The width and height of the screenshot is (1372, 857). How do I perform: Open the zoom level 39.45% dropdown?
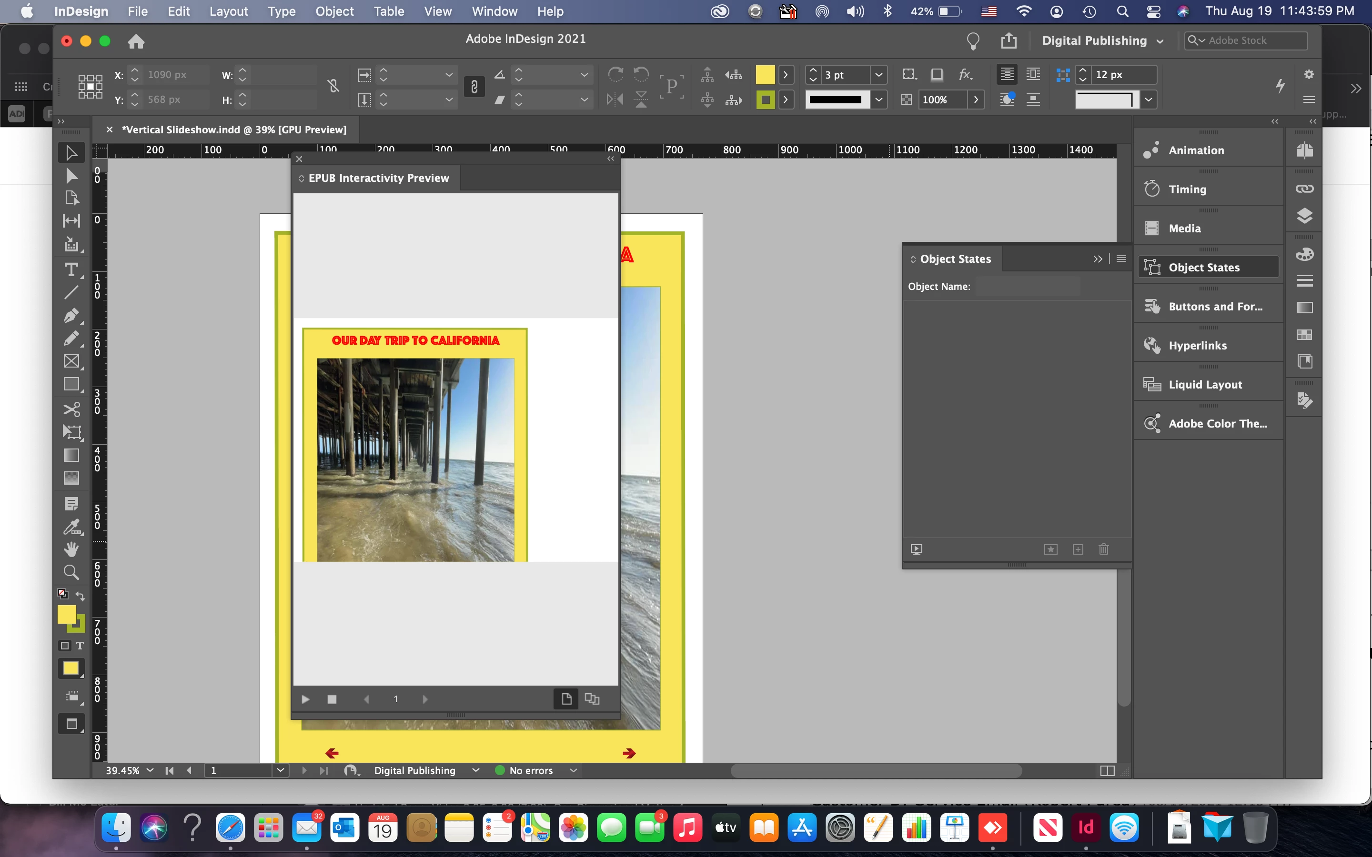150,770
